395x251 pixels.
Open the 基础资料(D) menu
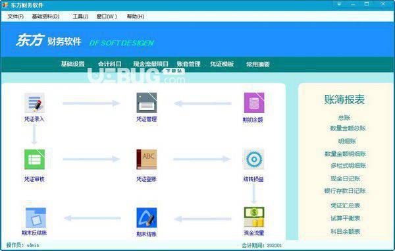[x=45, y=16]
